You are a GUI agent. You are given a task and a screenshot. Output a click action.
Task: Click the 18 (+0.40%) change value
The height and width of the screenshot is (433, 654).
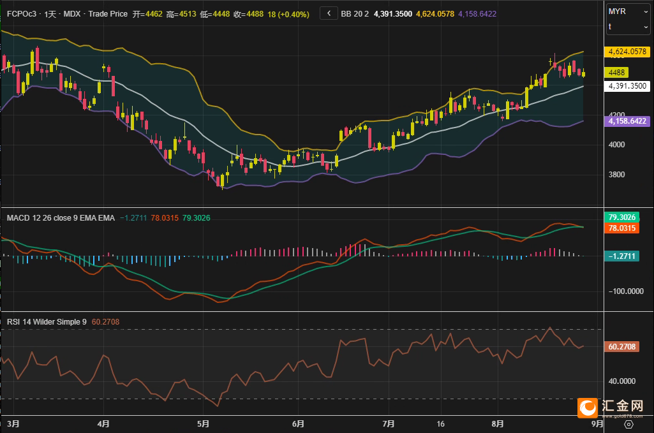(288, 14)
